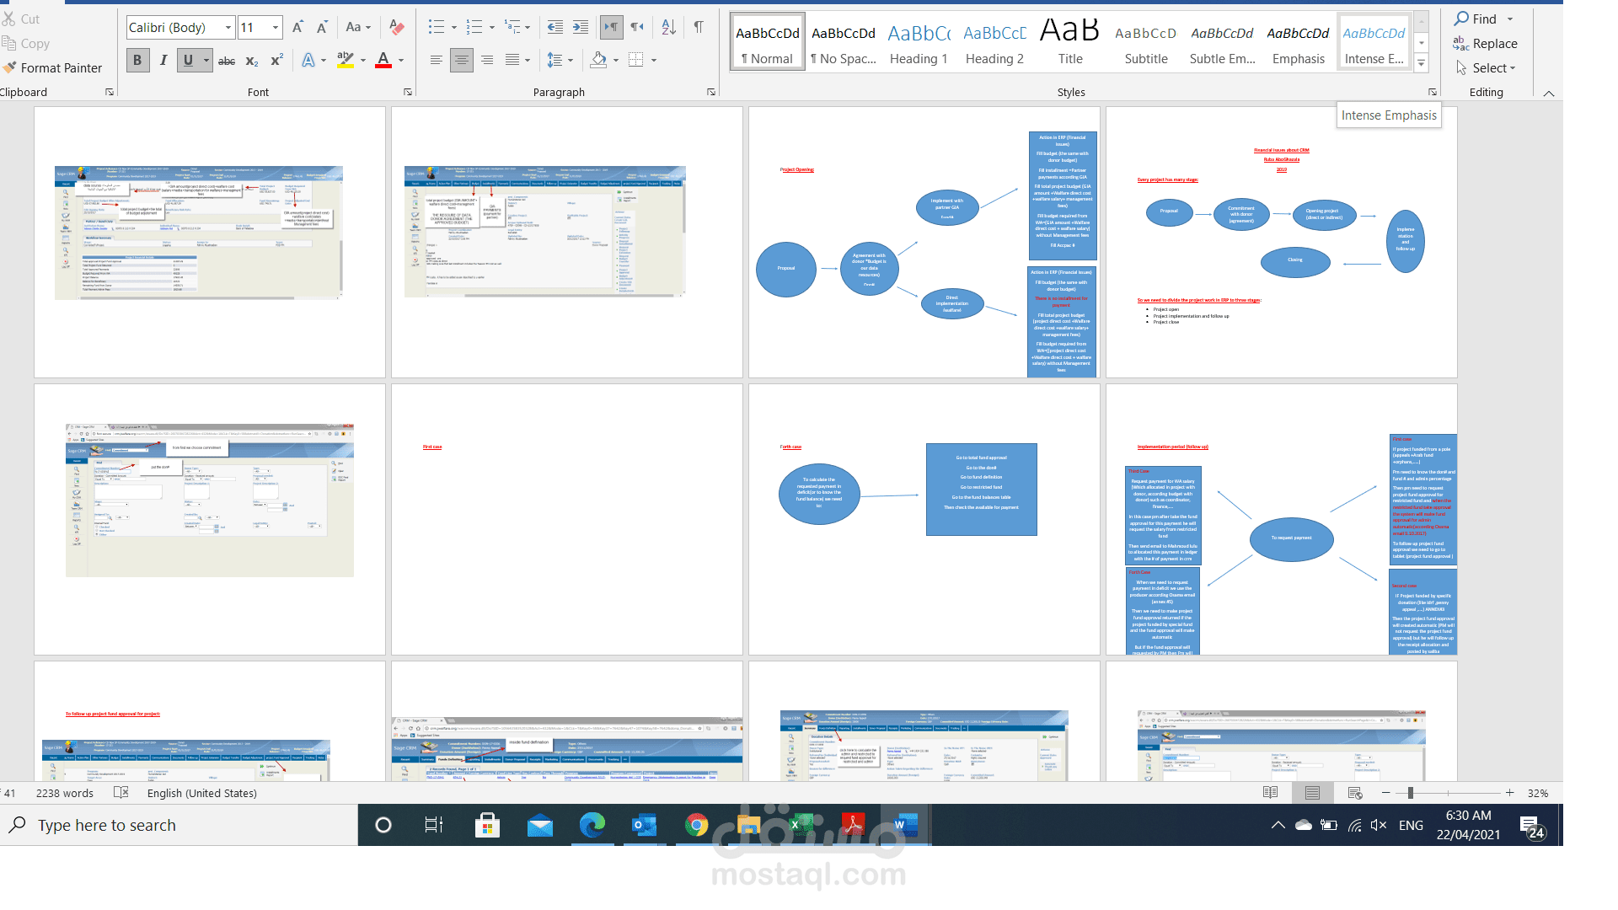Activate Format Painter
Viewport: 1618px width, 910px height.
pyautogui.click(x=52, y=67)
